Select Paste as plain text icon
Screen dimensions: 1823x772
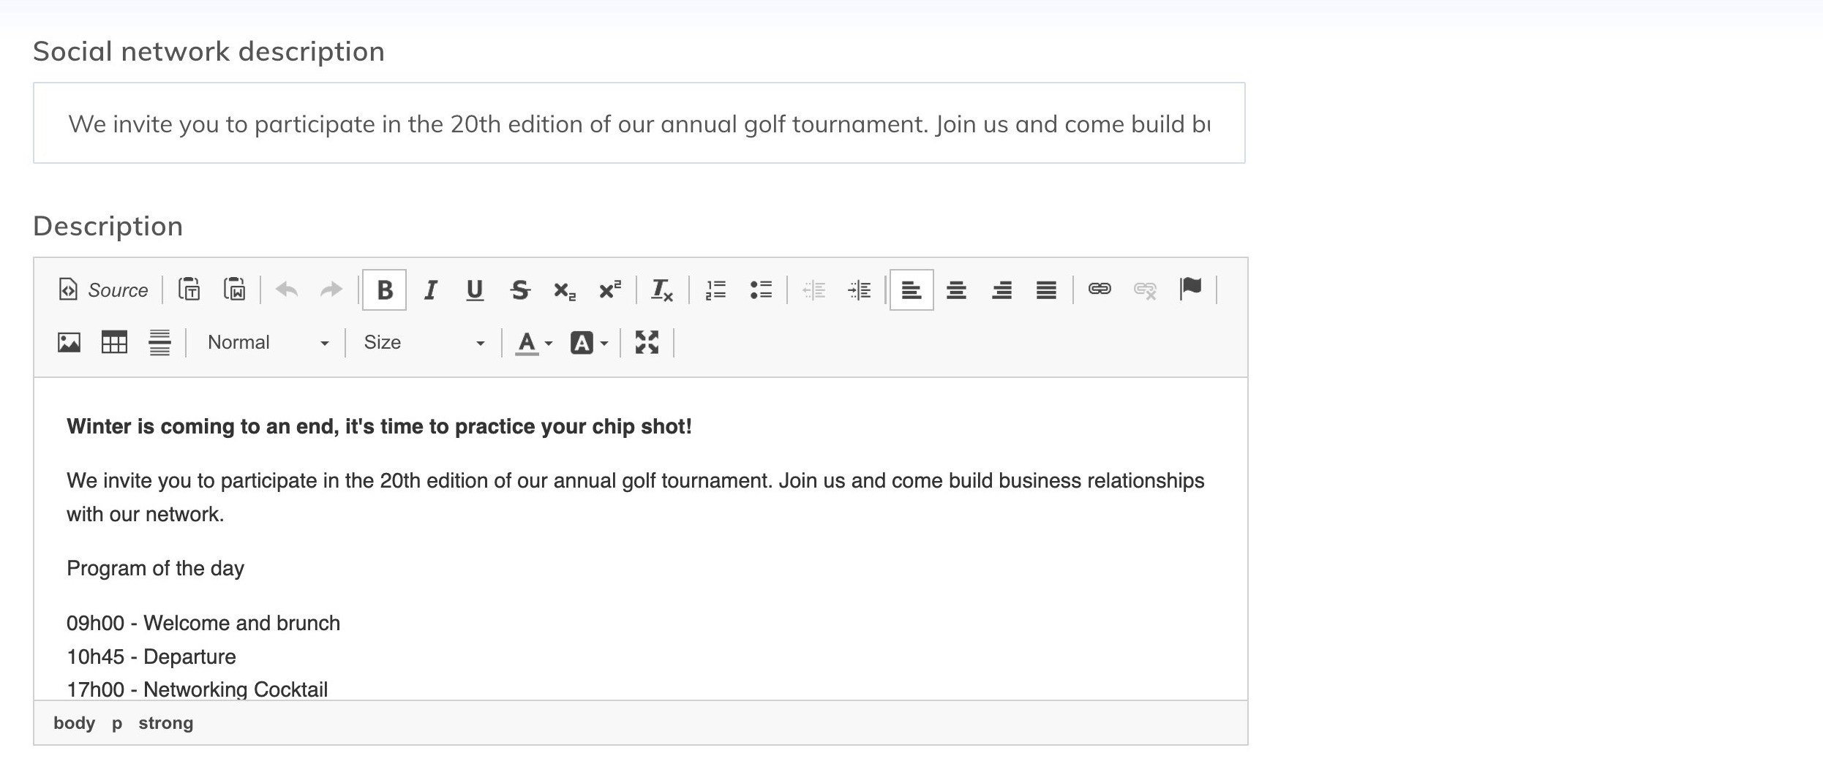click(x=189, y=289)
